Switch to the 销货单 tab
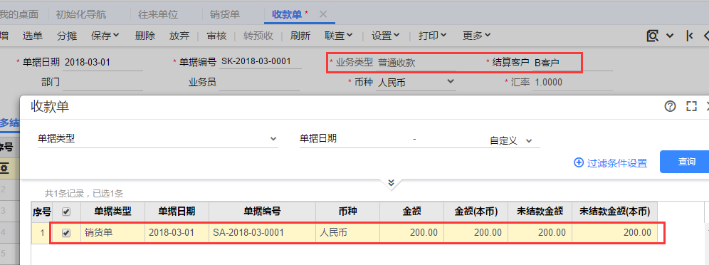The width and height of the screenshot is (709, 265). click(x=225, y=14)
